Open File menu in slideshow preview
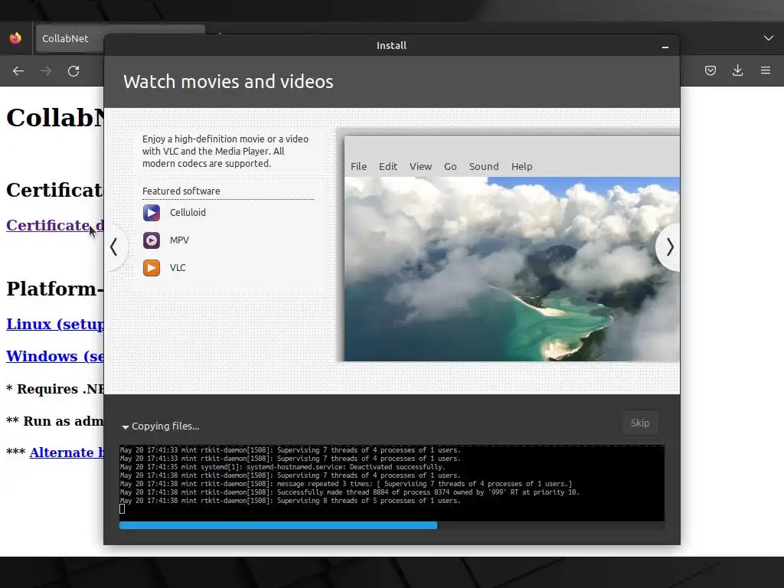 pyautogui.click(x=358, y=166)
